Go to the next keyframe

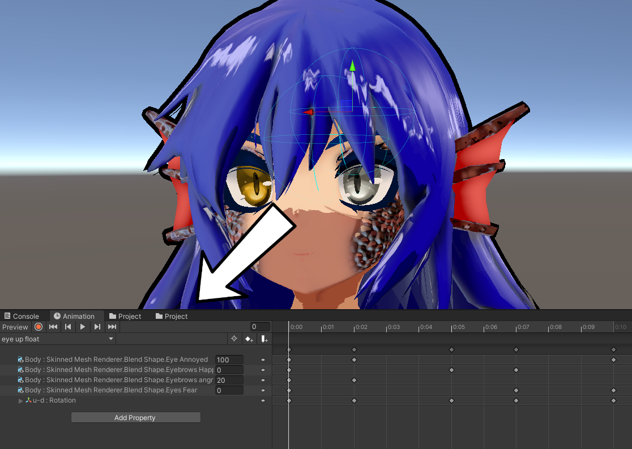tap(96, 327)
